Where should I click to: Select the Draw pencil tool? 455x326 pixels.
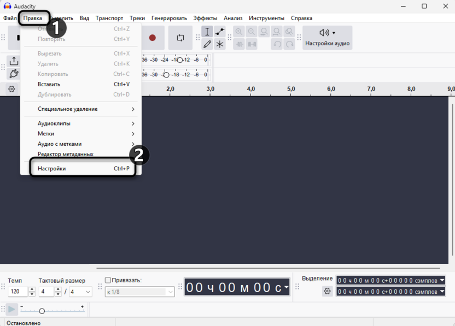click(x=207, y=44)
